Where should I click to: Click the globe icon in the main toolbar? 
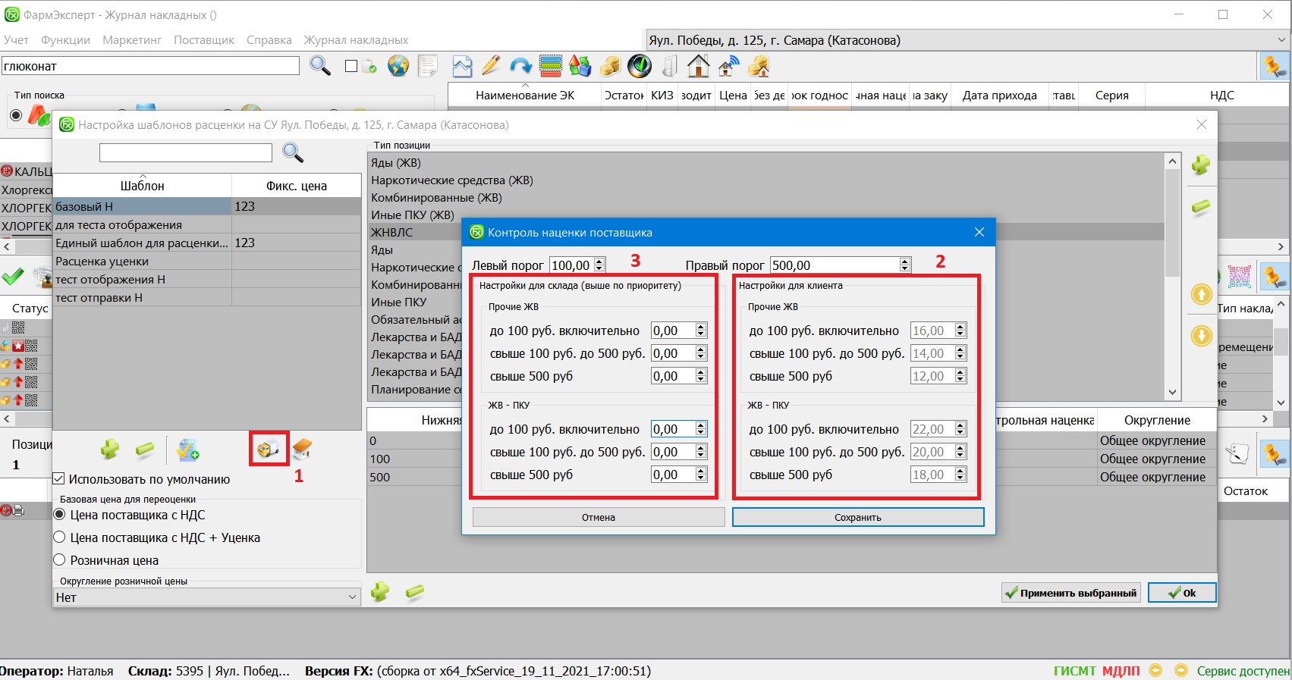398,67
